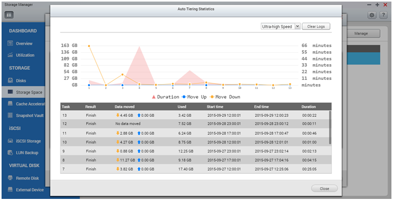Click the Overview icon in sidebar
Image resolution: width=393 pixels, height=201 pixels.
click(x=10, y=43)
